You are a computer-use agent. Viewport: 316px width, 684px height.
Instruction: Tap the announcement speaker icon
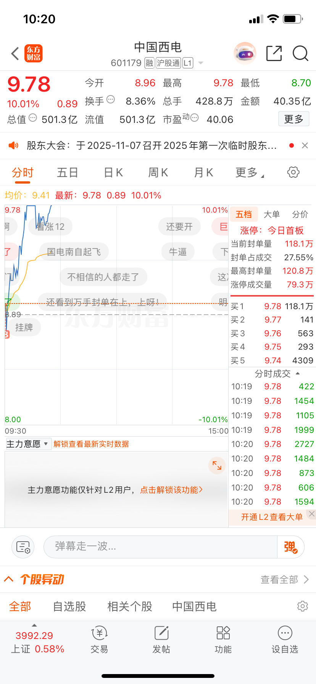click(13, 145)
